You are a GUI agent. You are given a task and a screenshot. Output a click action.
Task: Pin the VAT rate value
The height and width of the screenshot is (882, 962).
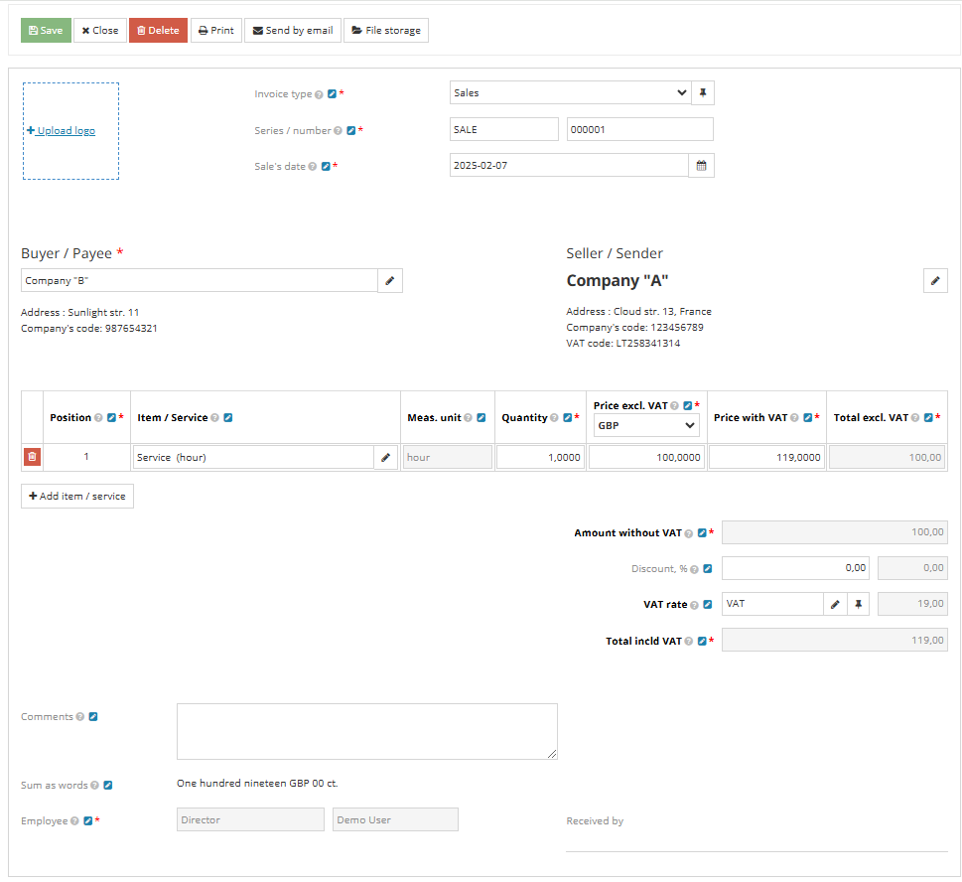pos(858,603)
